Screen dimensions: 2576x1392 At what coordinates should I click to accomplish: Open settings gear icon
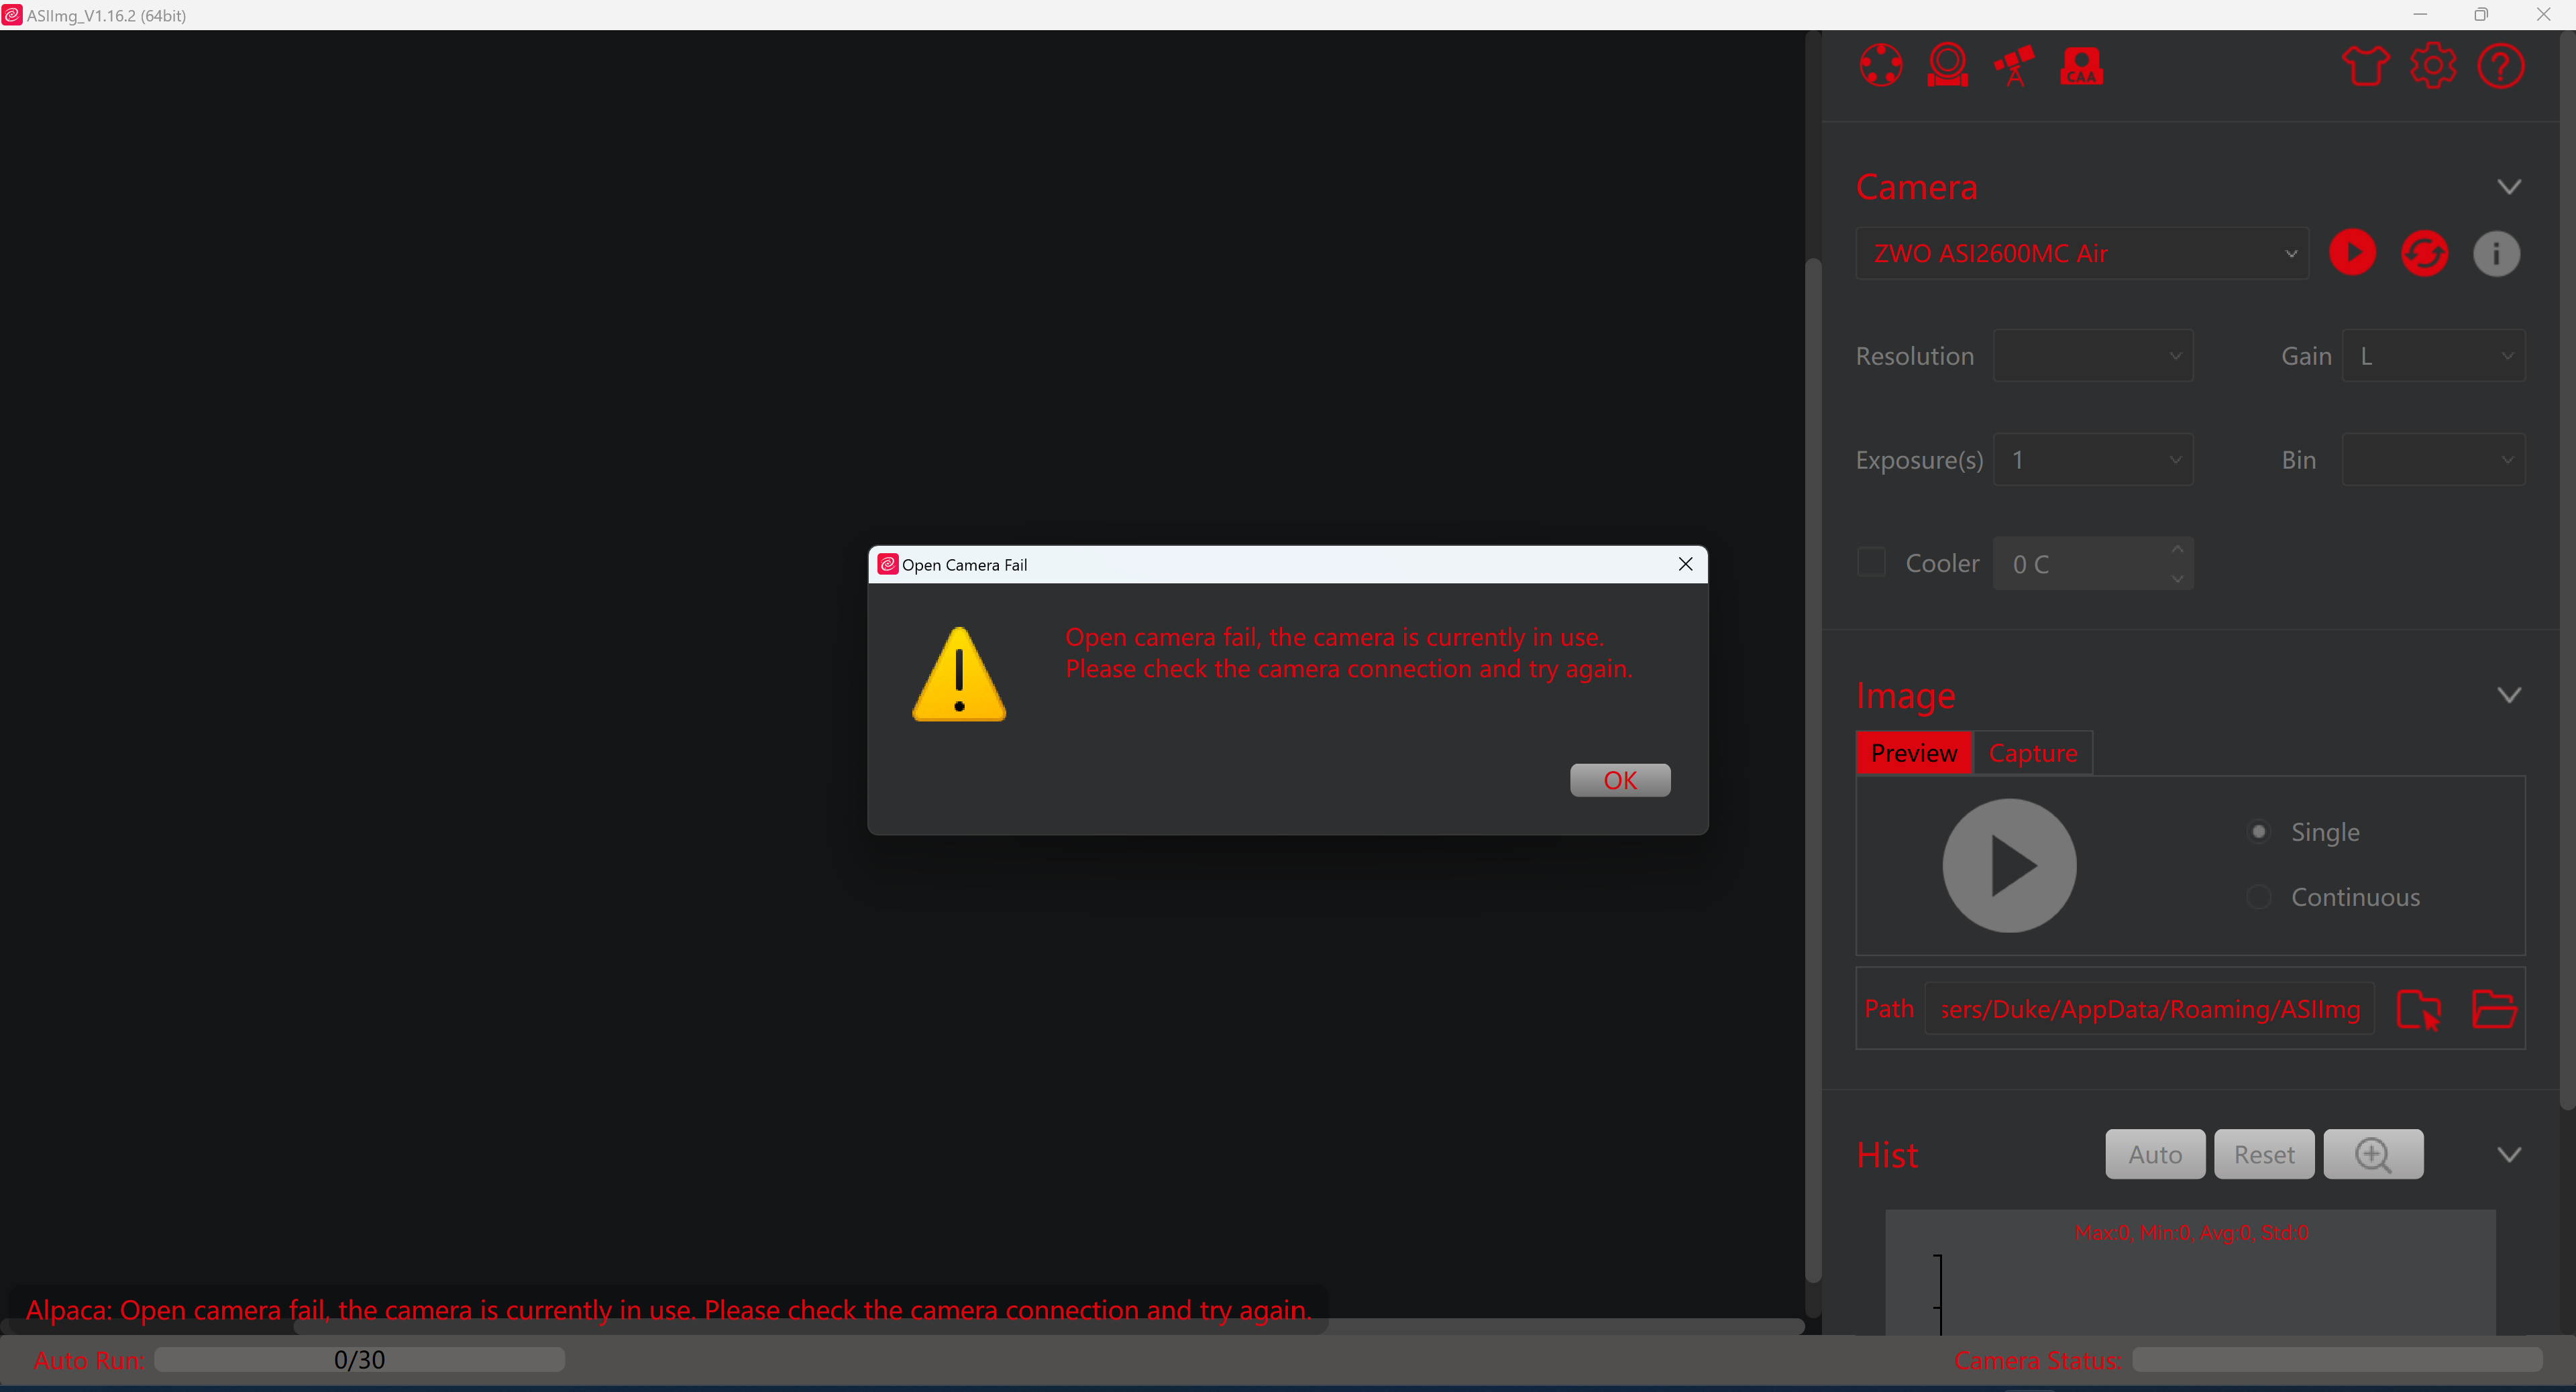click(2433, 66)
